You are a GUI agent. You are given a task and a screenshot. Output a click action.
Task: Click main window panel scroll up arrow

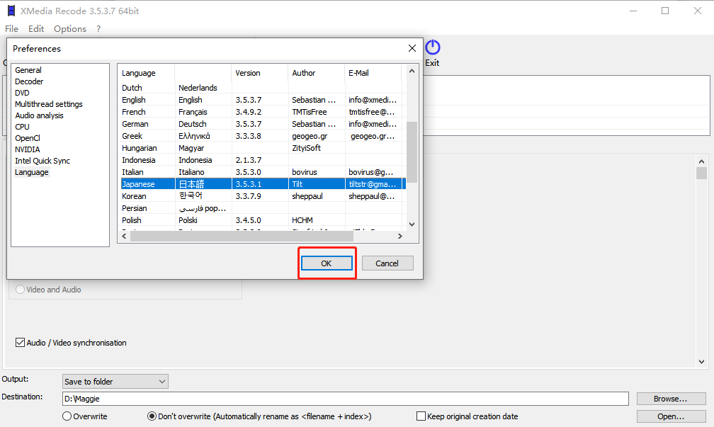tap(701, 161)
